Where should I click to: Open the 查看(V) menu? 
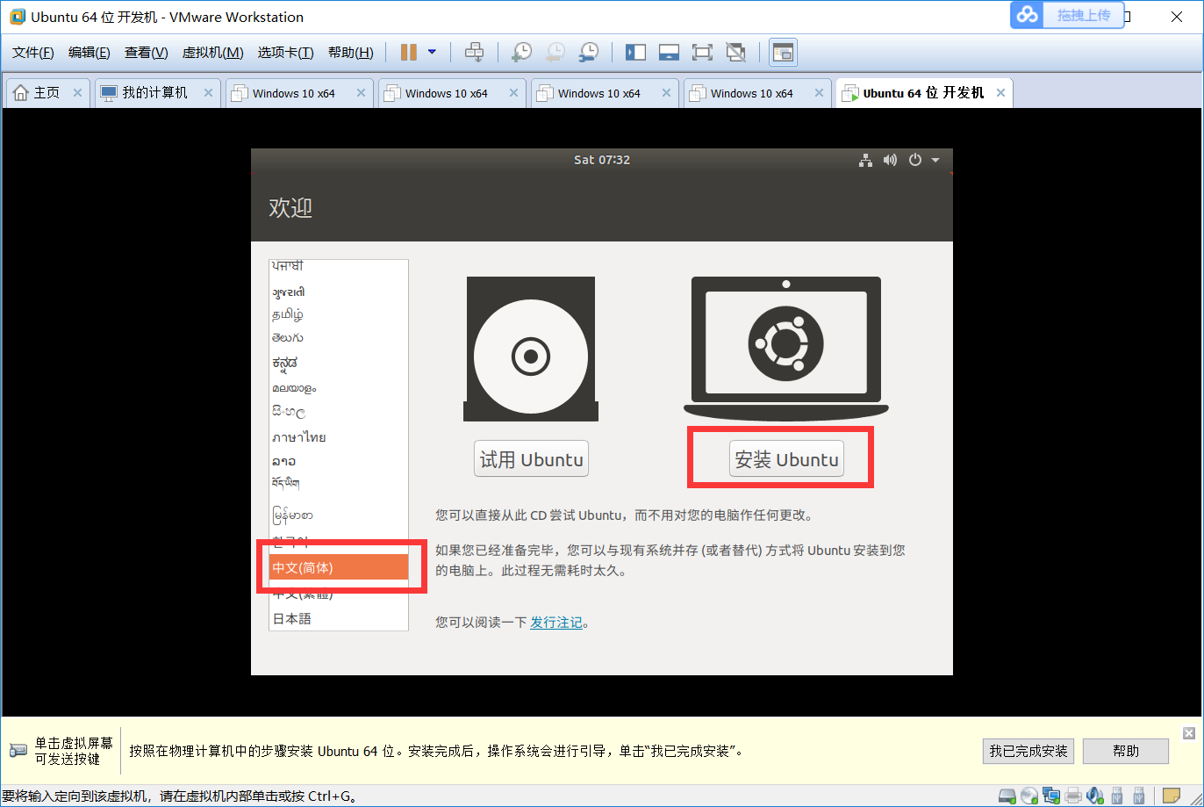pyautogui.click(x=146, y=53)
